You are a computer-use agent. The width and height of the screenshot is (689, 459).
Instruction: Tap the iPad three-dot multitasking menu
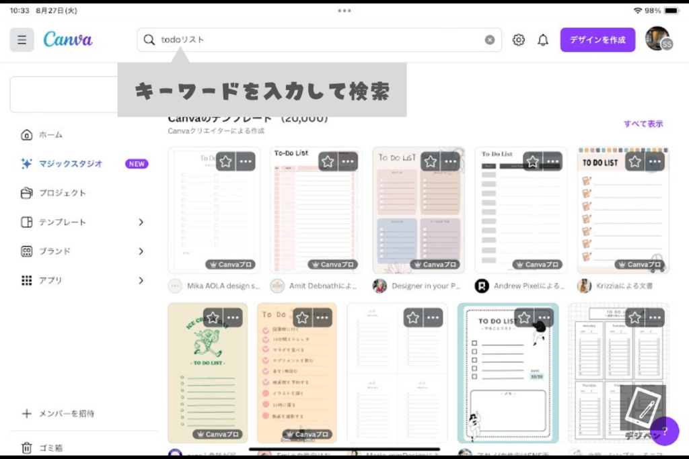click(344, 11)
